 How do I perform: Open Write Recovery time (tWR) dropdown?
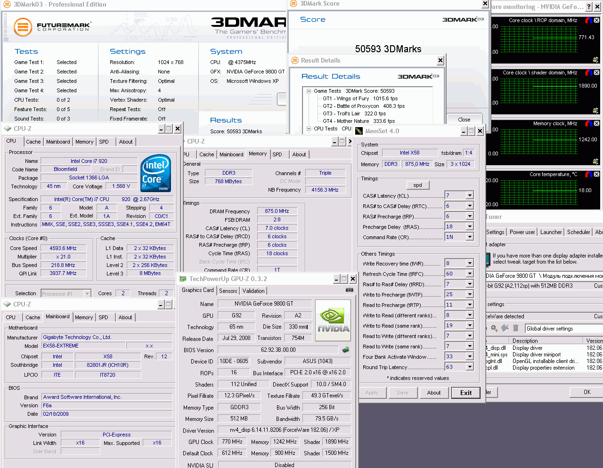[x=470, y=263]
